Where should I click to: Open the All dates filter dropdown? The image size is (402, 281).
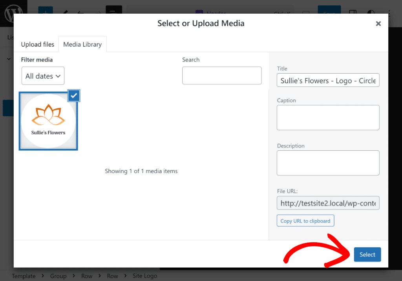tap(43, 76)
